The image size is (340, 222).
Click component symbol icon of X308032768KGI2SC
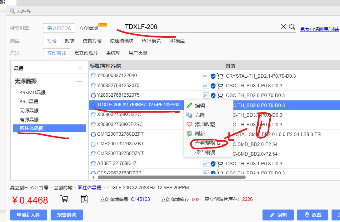93,115
